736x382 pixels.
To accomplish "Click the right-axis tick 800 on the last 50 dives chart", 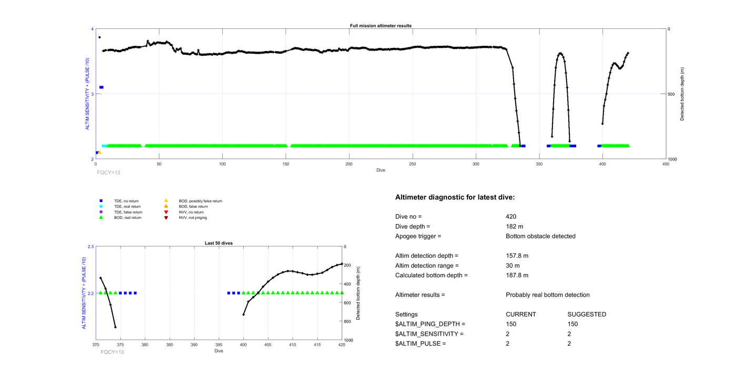I will click(x=348, y=321).
